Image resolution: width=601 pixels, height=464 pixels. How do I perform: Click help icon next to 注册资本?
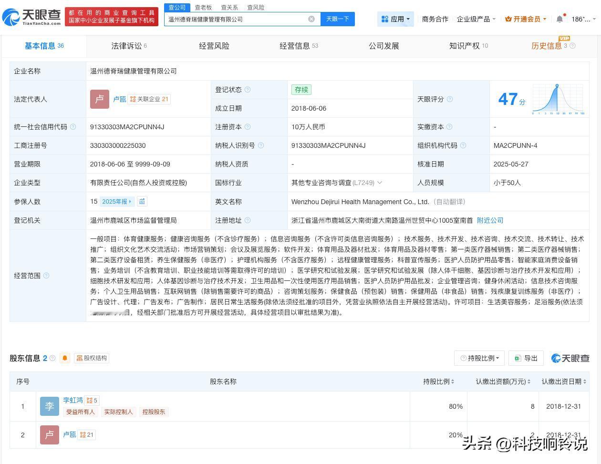pos(247,127)
